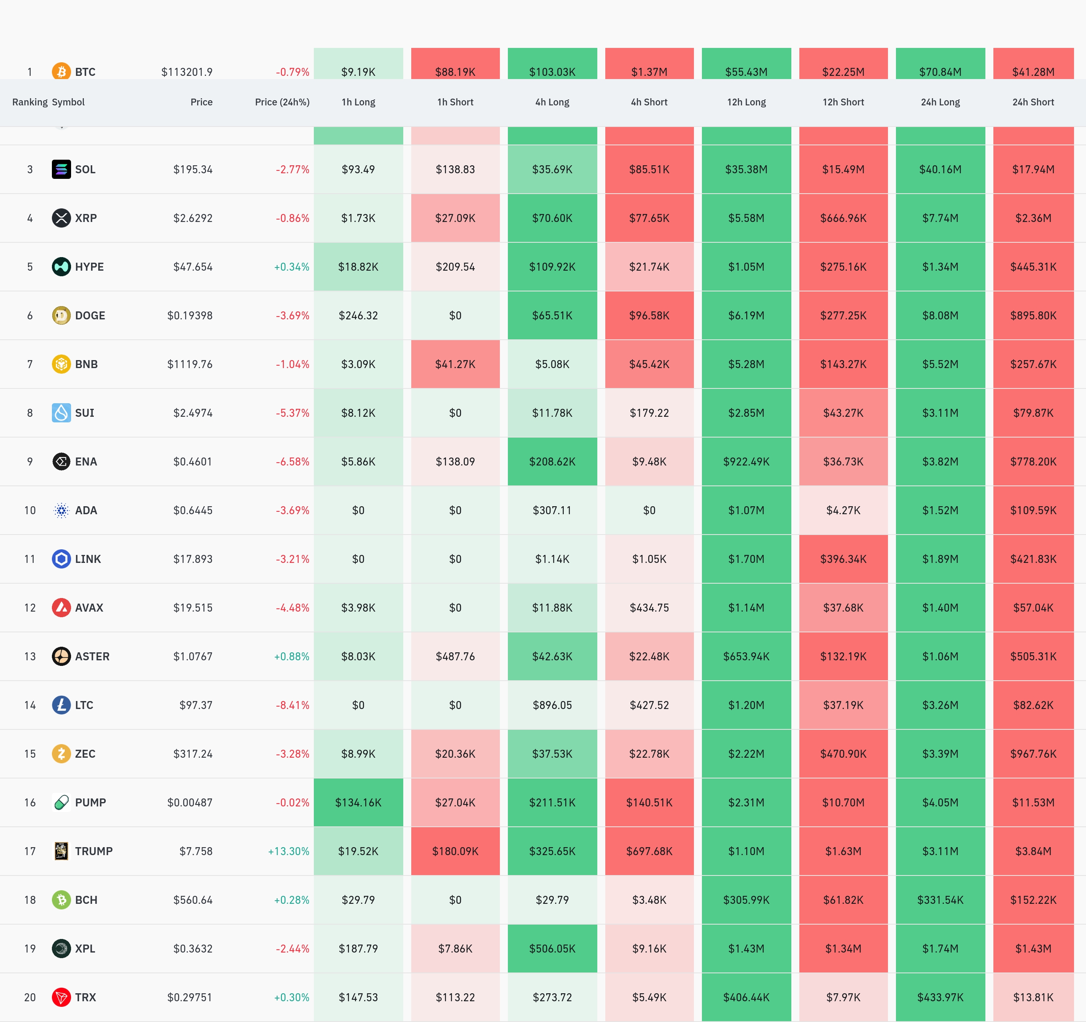Click the TRUMP token icon
This screenshot has width=1086, height=1022.
(x=61, y=851)
